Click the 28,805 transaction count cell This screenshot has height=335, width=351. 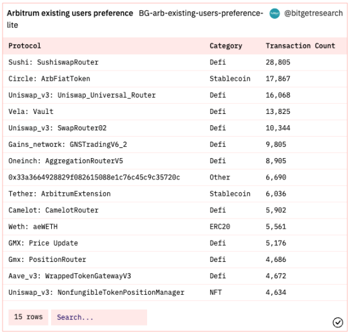(278, 62)
